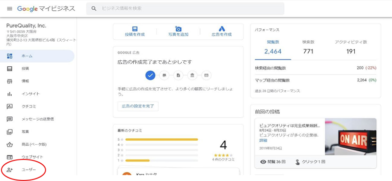The width and height of the screenshot is (392, 181).
Task: Open メッセージの送受信 from the sidebar
Action: point(37,119)
